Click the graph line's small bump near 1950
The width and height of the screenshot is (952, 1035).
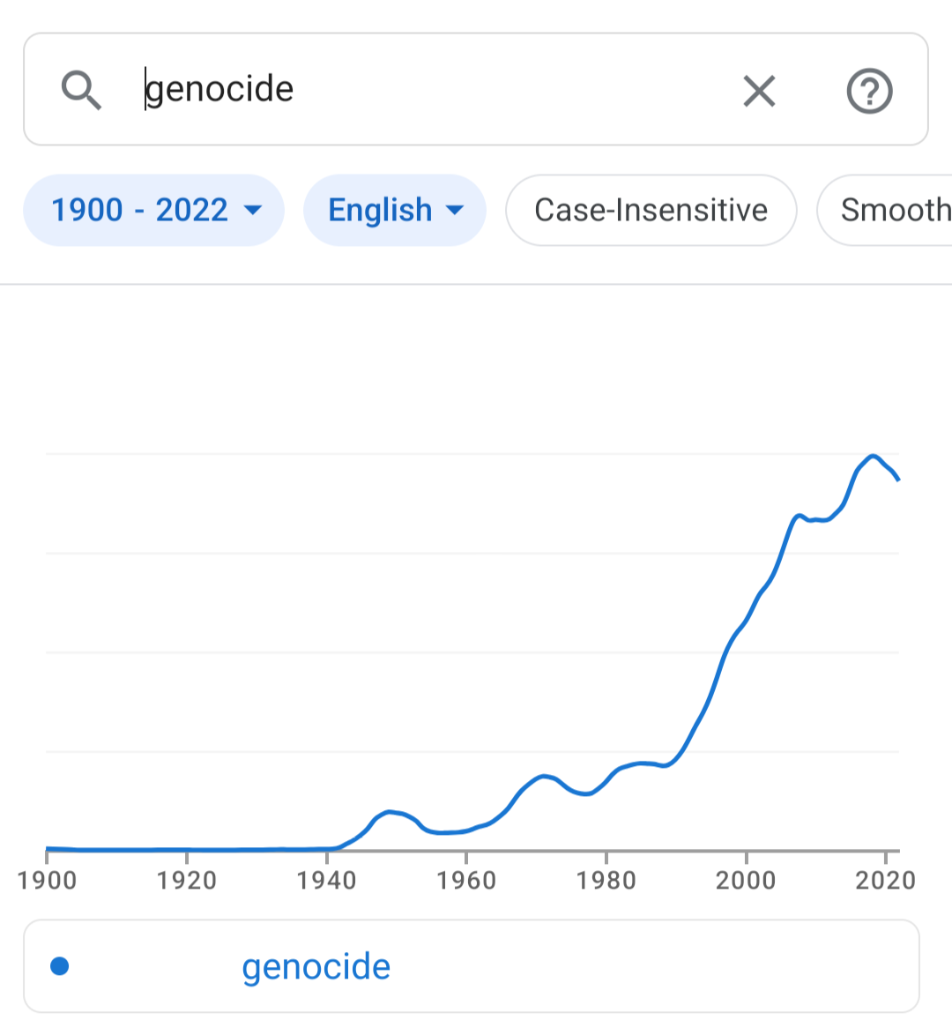pos(390,811)
